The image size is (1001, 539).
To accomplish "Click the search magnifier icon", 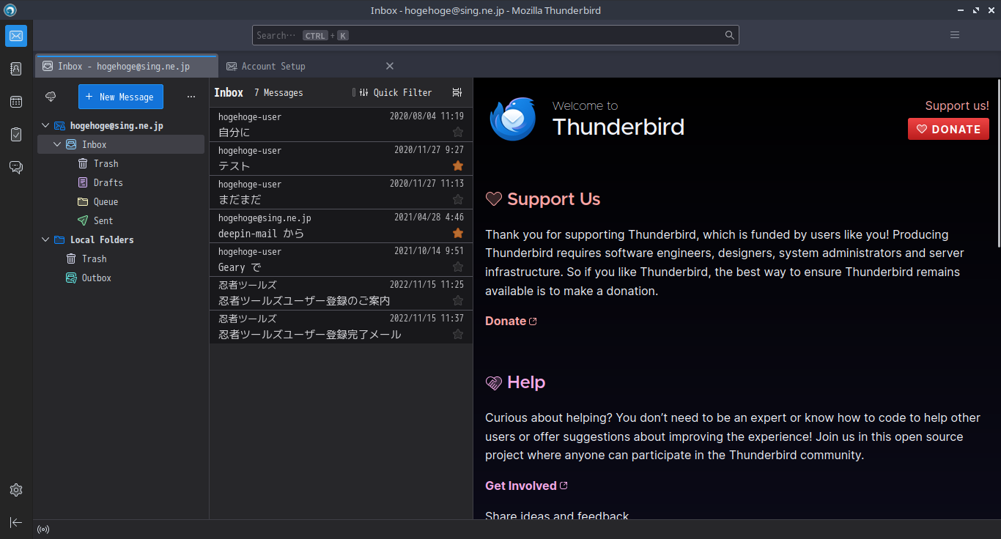I will point(729,35).
